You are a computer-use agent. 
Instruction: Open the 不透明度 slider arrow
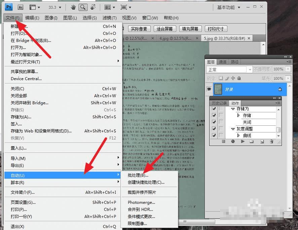288,69
